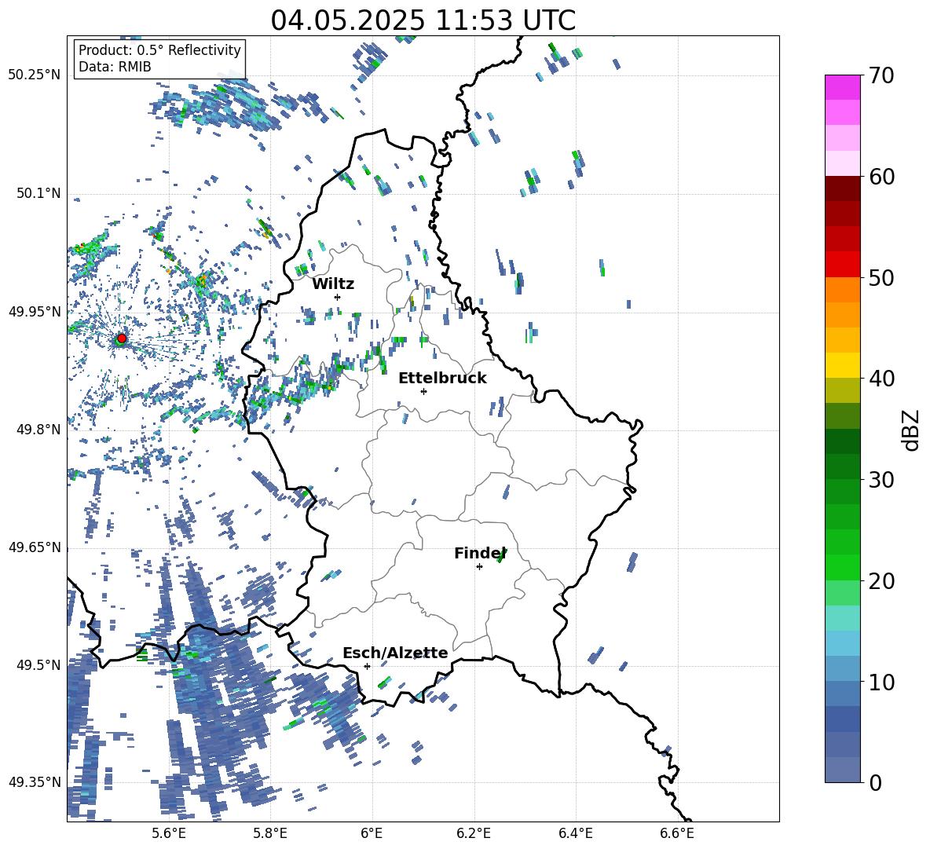The image size is (930, 849).
Task: Click the 49.5°N latitude label
Action: pos(38,665)
